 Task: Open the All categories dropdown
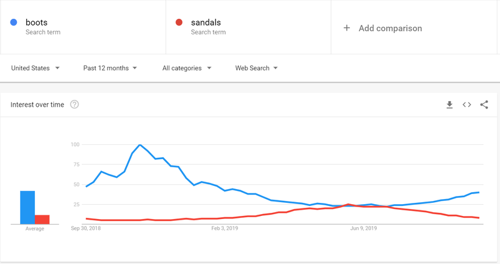[x=187, y=68]
